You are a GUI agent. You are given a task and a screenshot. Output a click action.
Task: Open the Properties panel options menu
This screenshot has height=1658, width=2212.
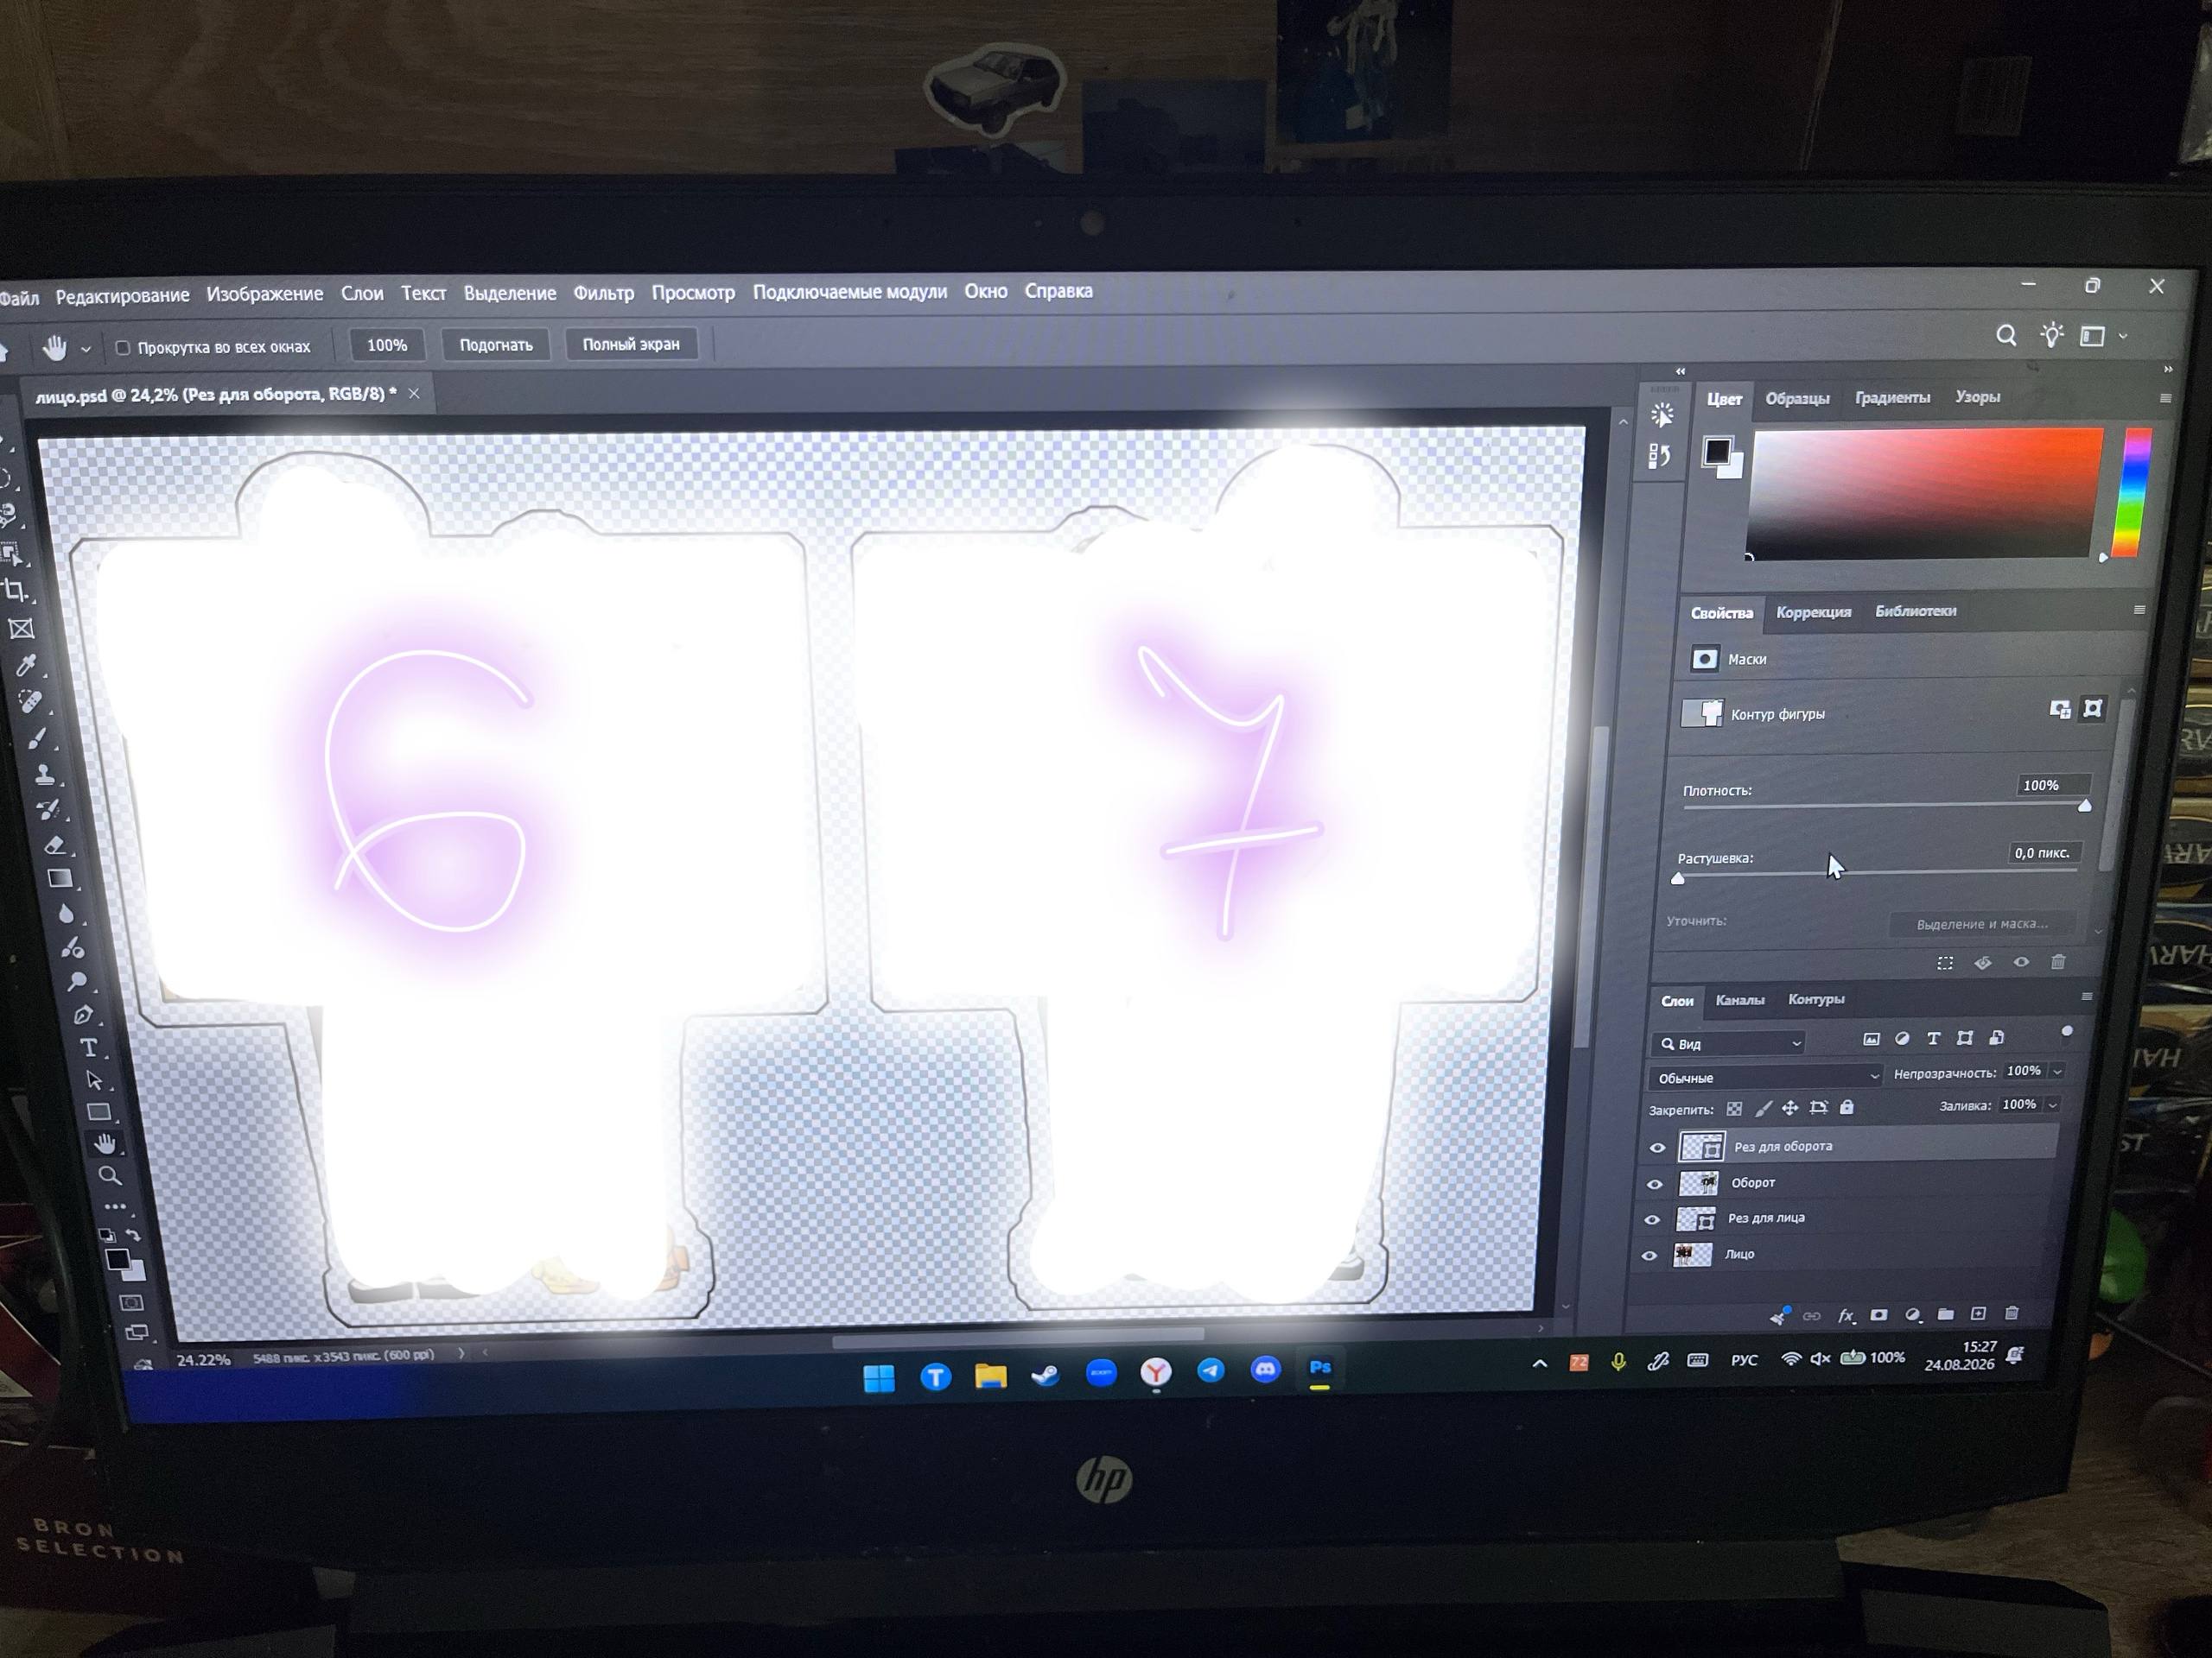click(x=2139, y=610)
